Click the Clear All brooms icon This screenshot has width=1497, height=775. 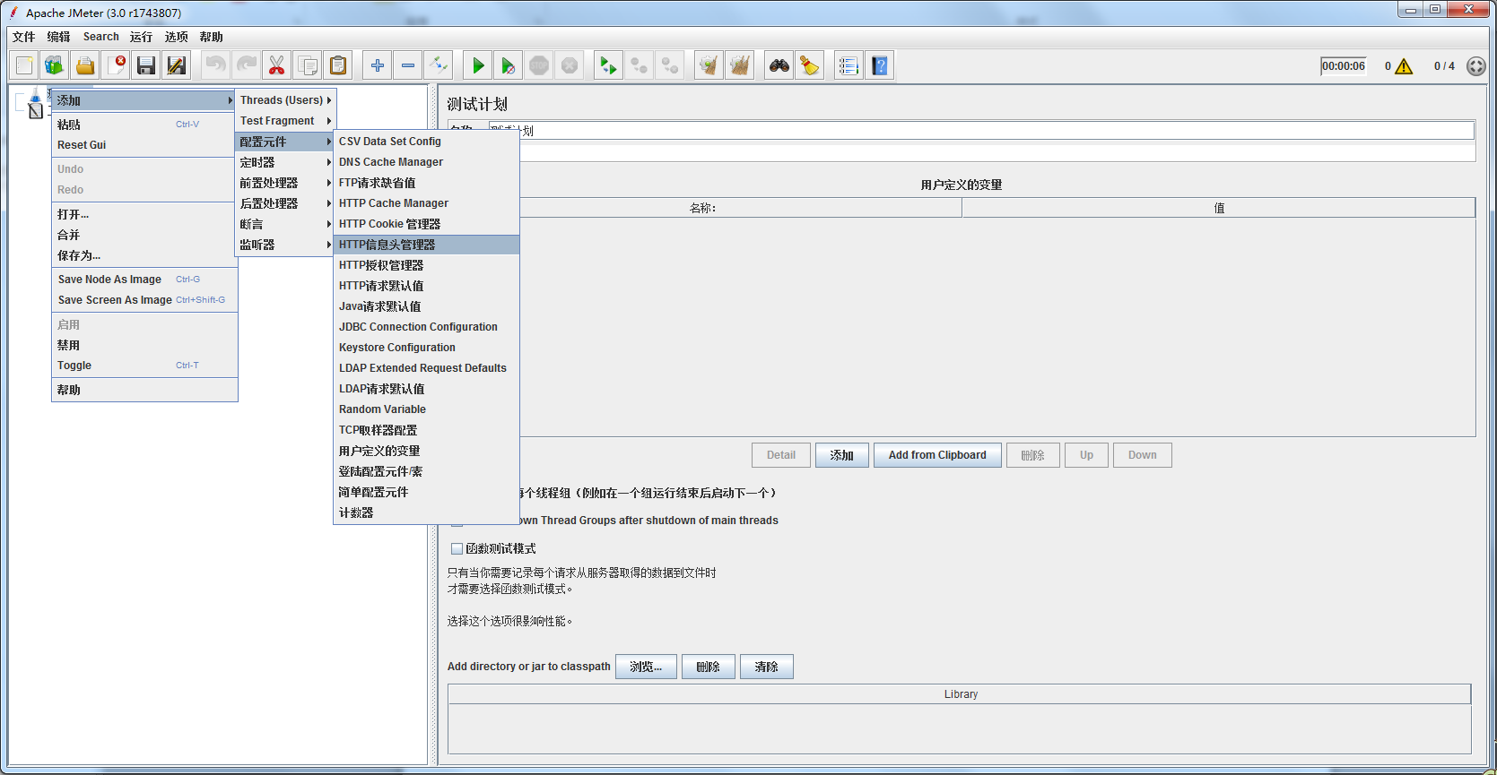(x=739, y=65)
